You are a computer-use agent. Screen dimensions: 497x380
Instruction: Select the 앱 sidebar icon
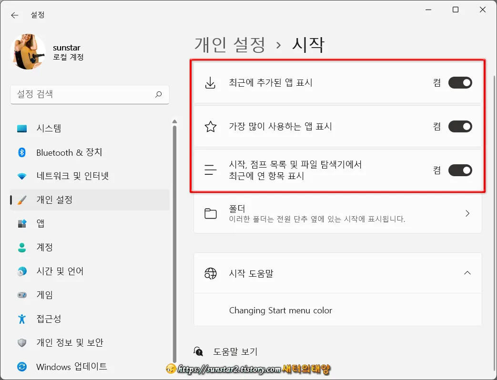point(21,223)
